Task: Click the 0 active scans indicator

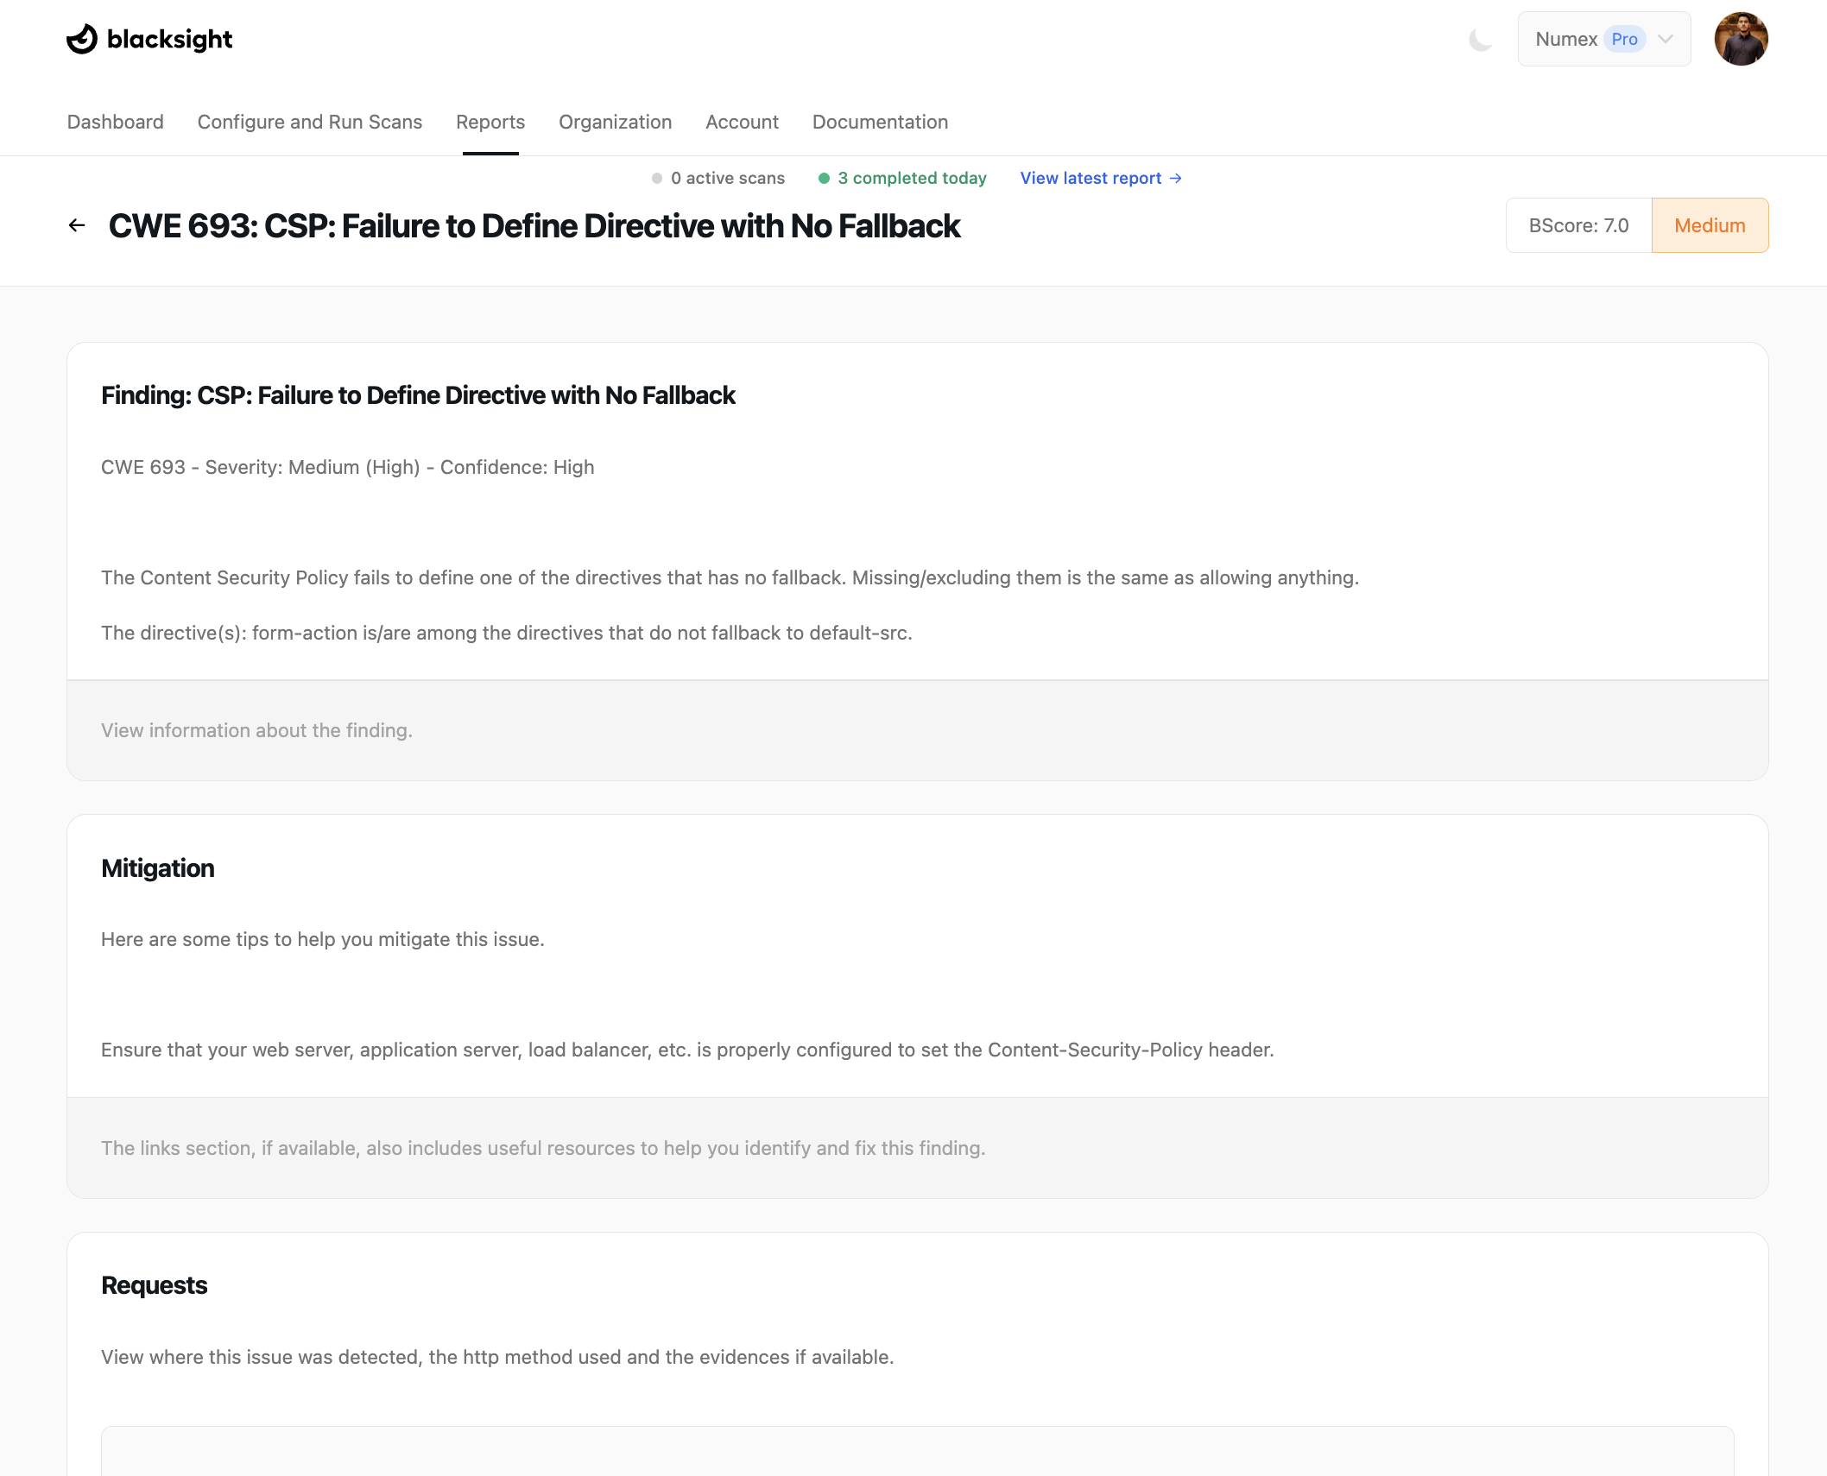Action: coord(727,179)
